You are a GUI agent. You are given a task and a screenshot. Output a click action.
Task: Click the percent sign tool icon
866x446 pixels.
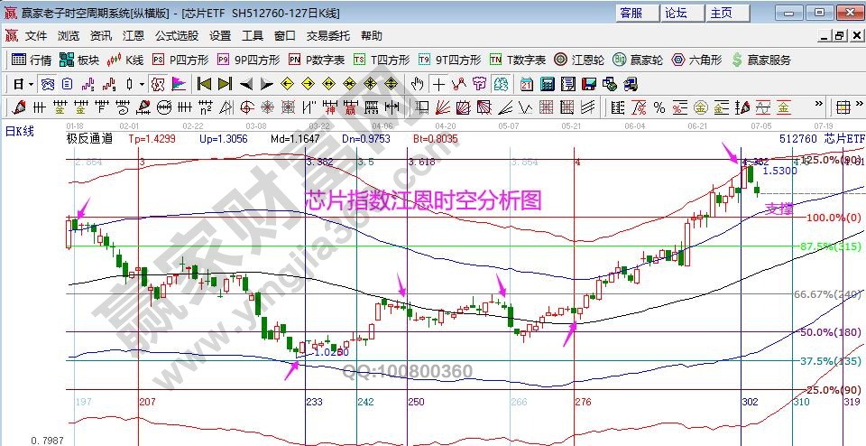tap(659, 107)
